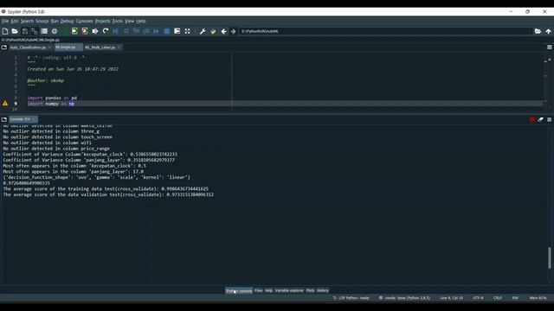The height and width of the screenshot is (311, 554).
Task: Open PYTHONPATH manager icon
Action: click(213, 31)
